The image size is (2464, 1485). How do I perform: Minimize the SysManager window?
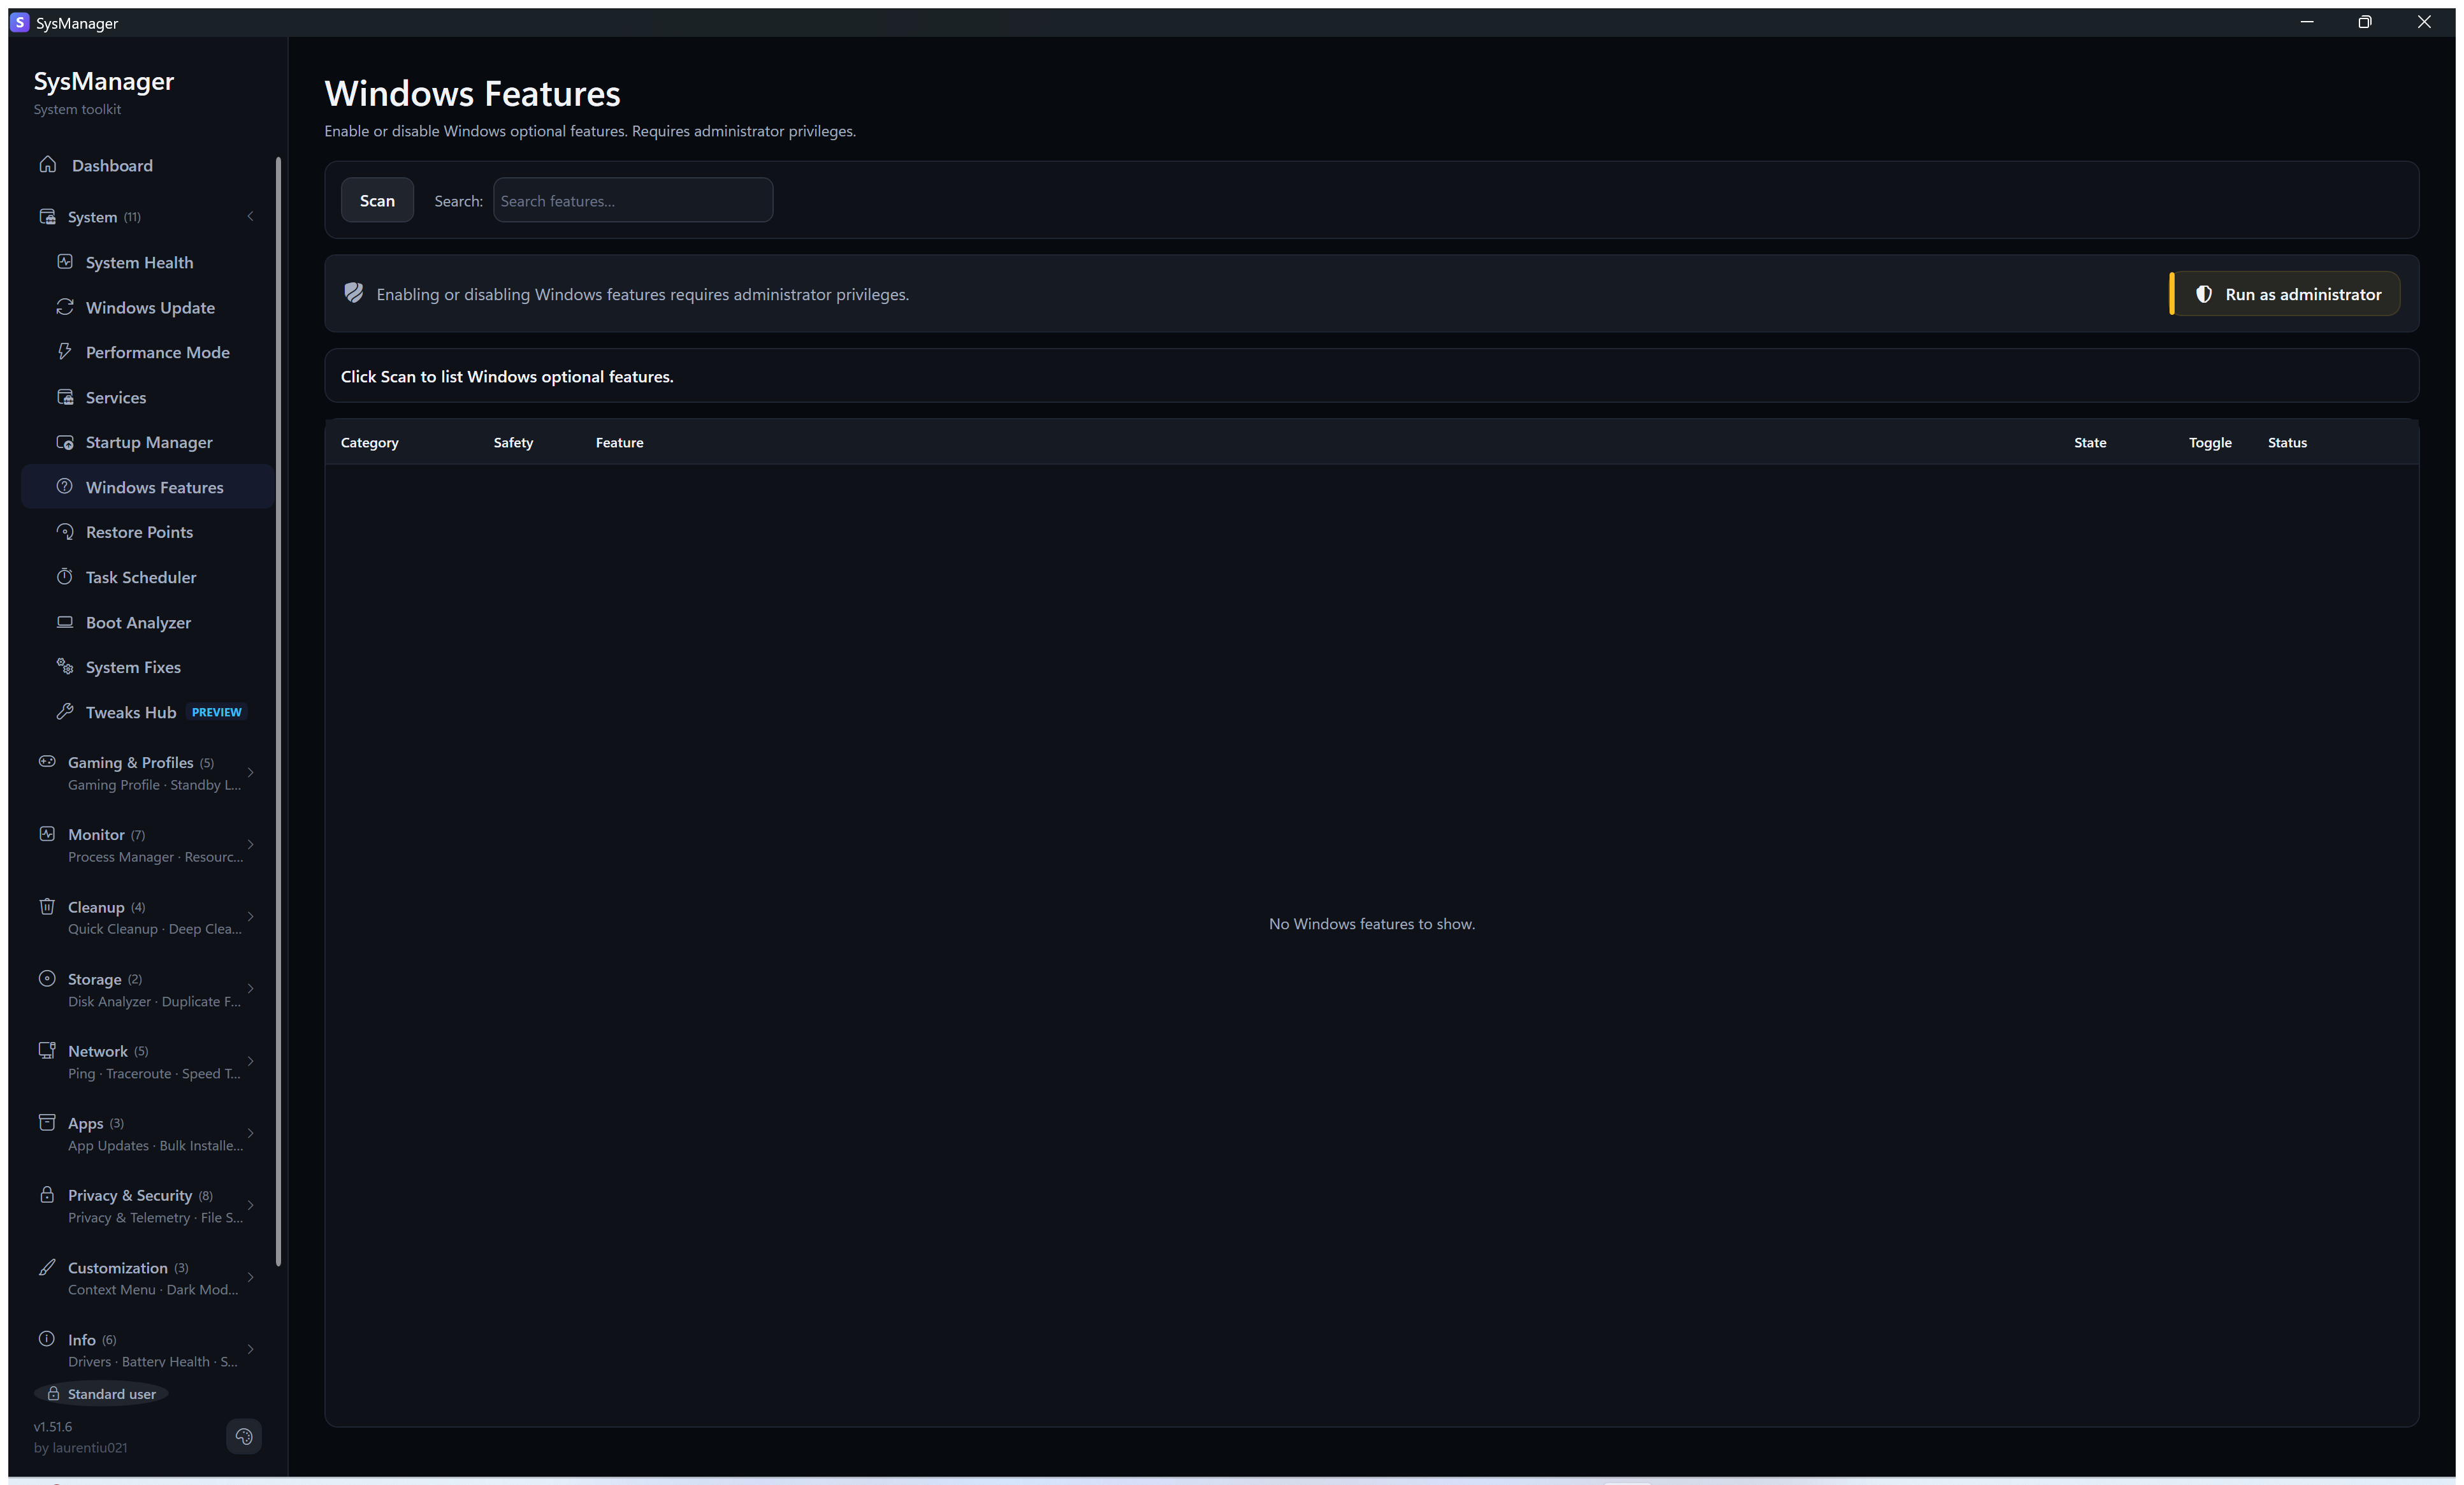pos(2307,22)
